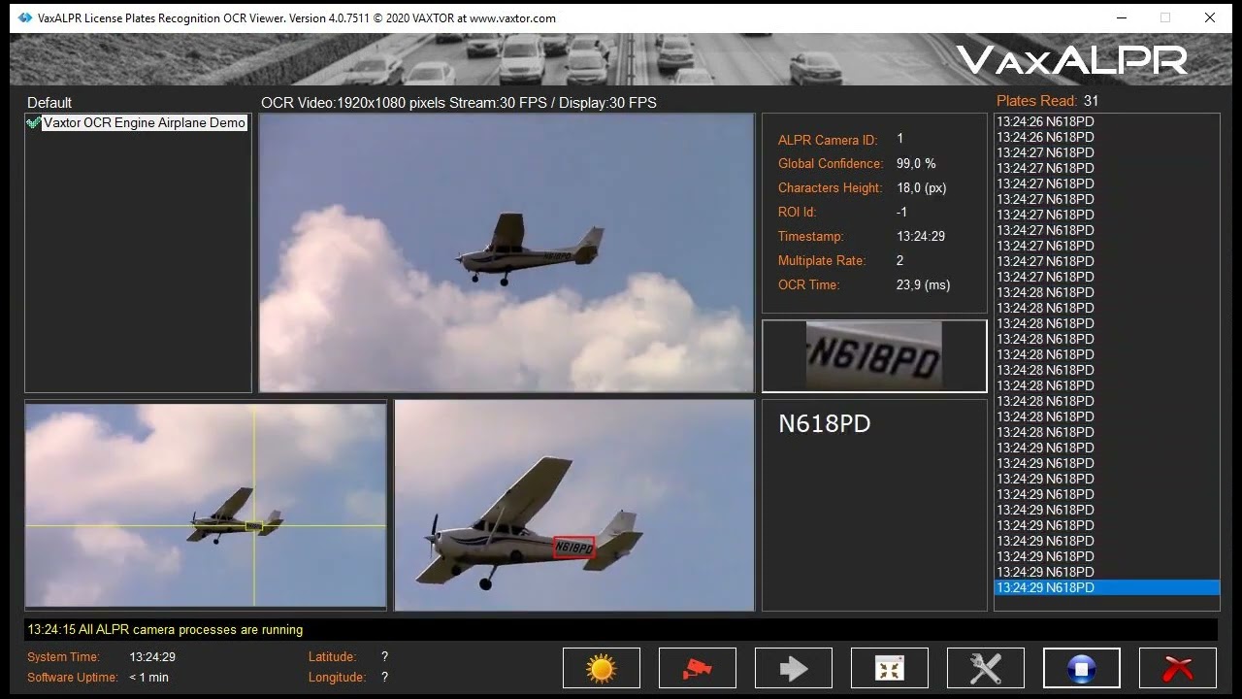The width and height of the screenshot is (1242, 699).
Task: Click the VaxALPR app icon in title bar
Action: 25,17
